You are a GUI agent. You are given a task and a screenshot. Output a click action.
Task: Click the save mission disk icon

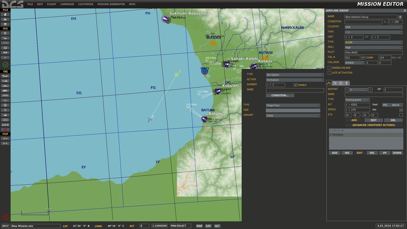5,24
